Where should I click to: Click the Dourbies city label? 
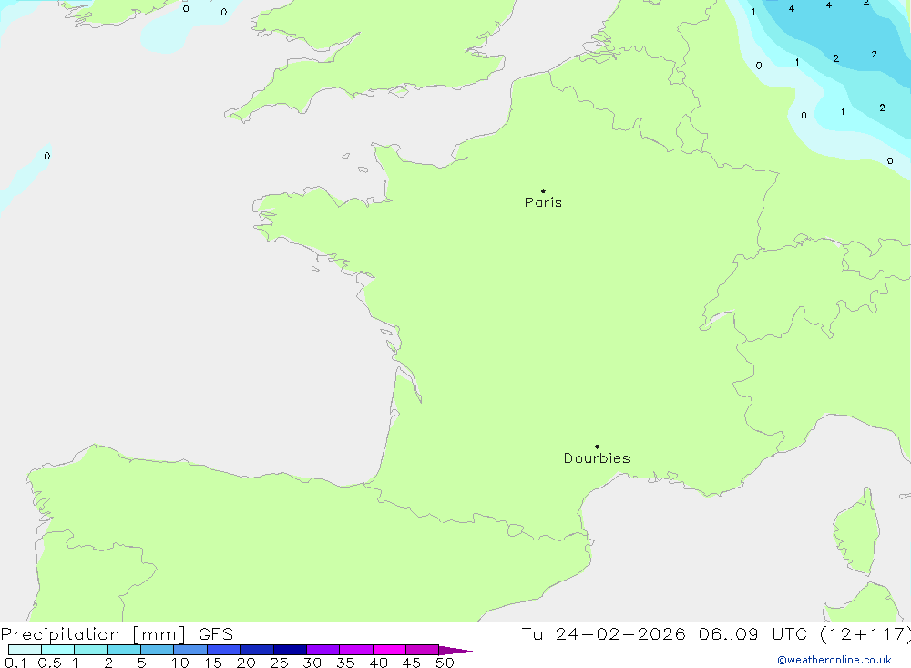pos(597,458)
